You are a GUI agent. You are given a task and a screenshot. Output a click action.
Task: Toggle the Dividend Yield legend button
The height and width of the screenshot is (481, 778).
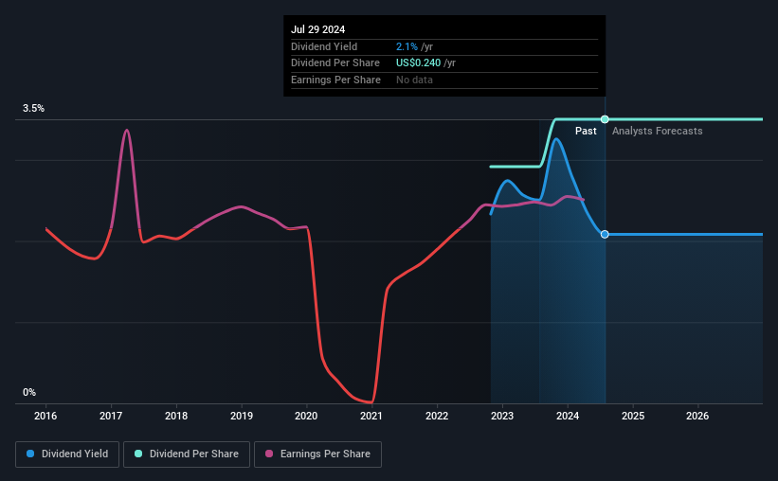point(67,454)
